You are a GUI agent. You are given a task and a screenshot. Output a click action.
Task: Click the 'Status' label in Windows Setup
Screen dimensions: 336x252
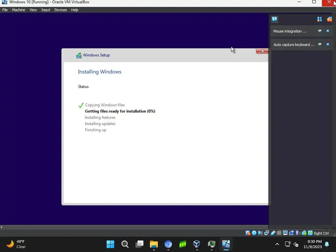click(x=83, y=87)
